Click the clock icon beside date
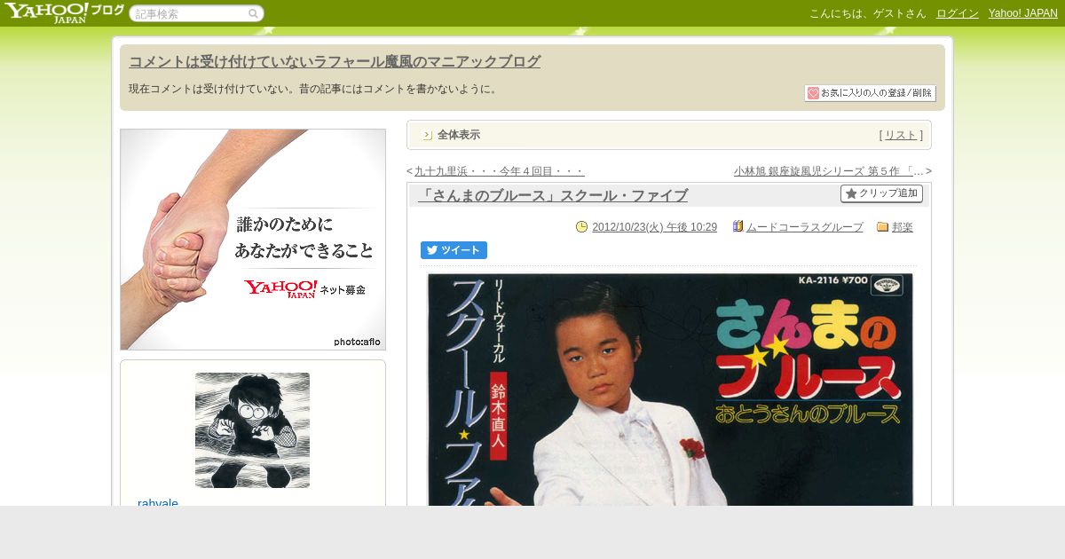Screen dimensions: 1065x559 coord(581,227)
